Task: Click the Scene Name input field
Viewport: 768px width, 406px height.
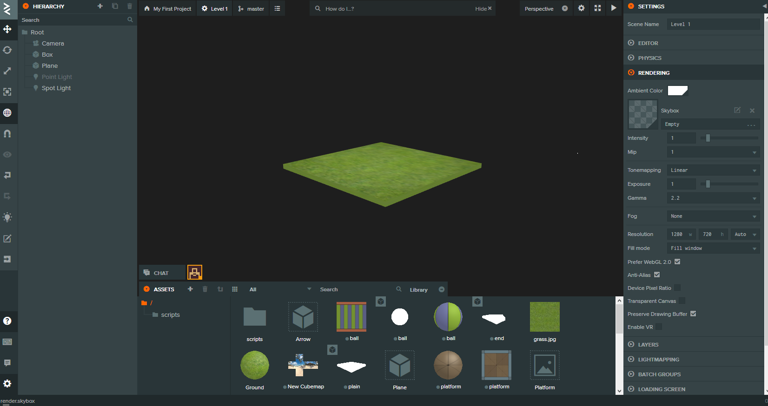Action: pyautogui.click(x=714, y=24)
